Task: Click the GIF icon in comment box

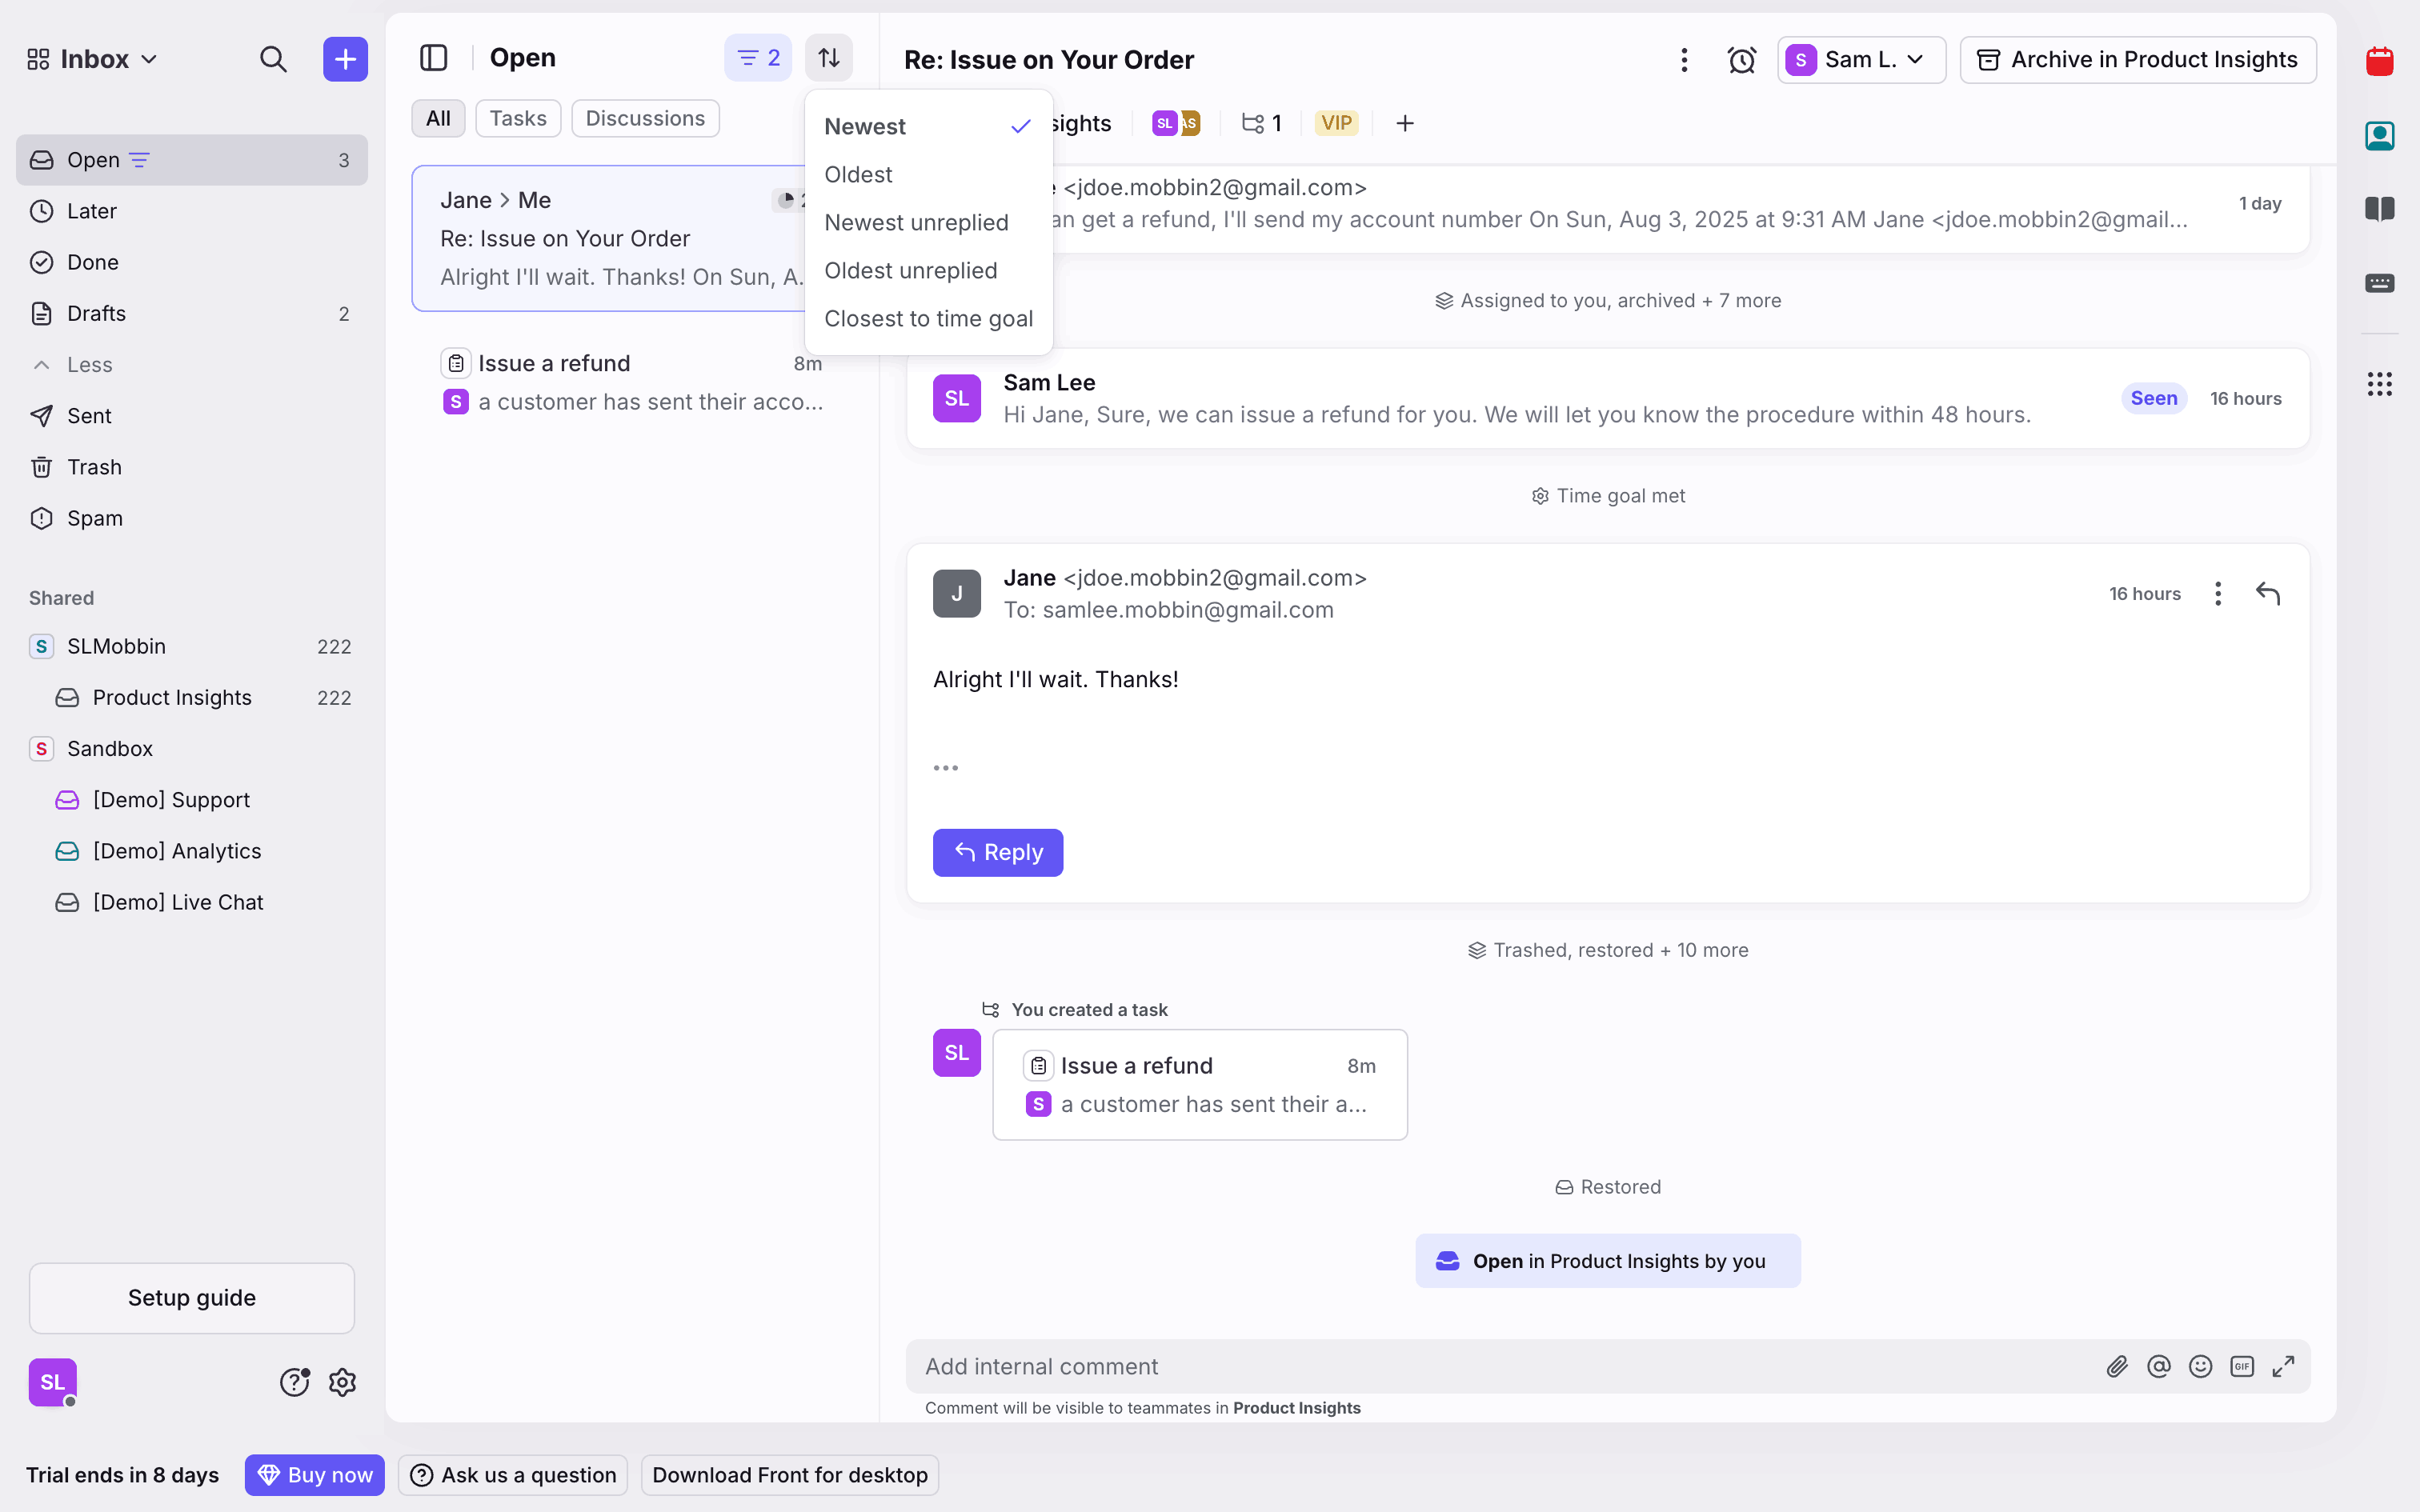Action: point(2242,1366)
